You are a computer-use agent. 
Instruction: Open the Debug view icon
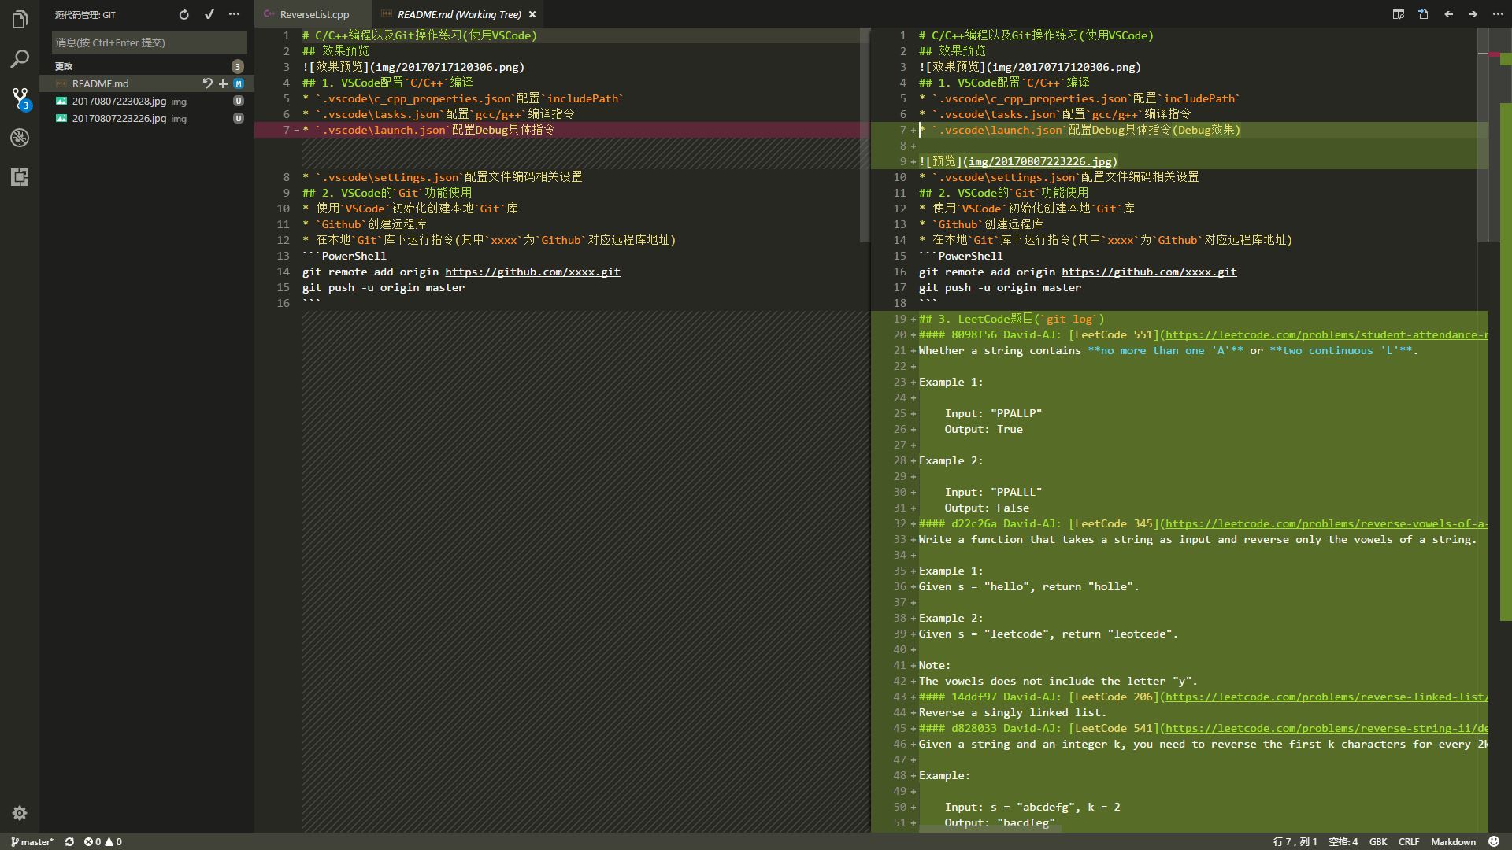pos(20,138)
